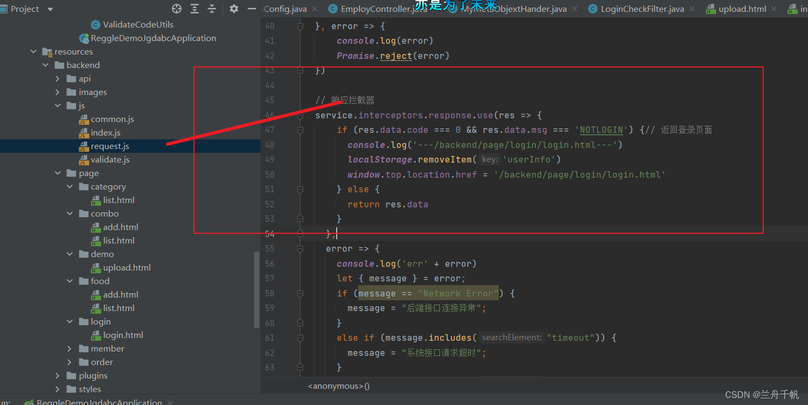The image size is (808, 405).
Task: Expand the images folder
Action: pyautogui.click(x=57, y=92)
